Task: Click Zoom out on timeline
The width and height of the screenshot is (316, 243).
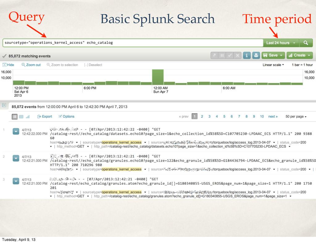Action: 31,65
